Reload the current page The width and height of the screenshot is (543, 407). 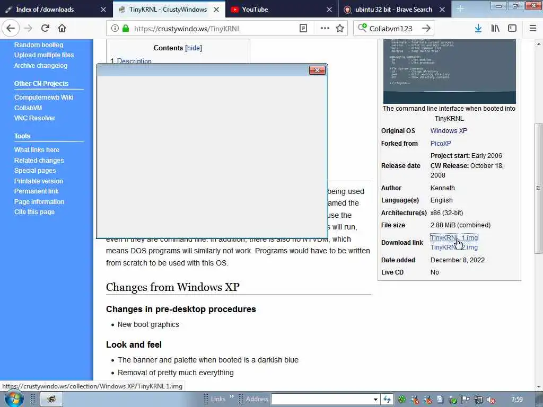pyautogui.click(x=45, y=29)
